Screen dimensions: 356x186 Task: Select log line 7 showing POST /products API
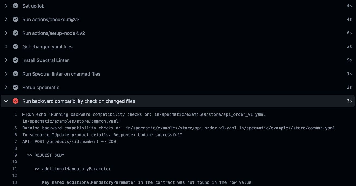tap(69, 141)
